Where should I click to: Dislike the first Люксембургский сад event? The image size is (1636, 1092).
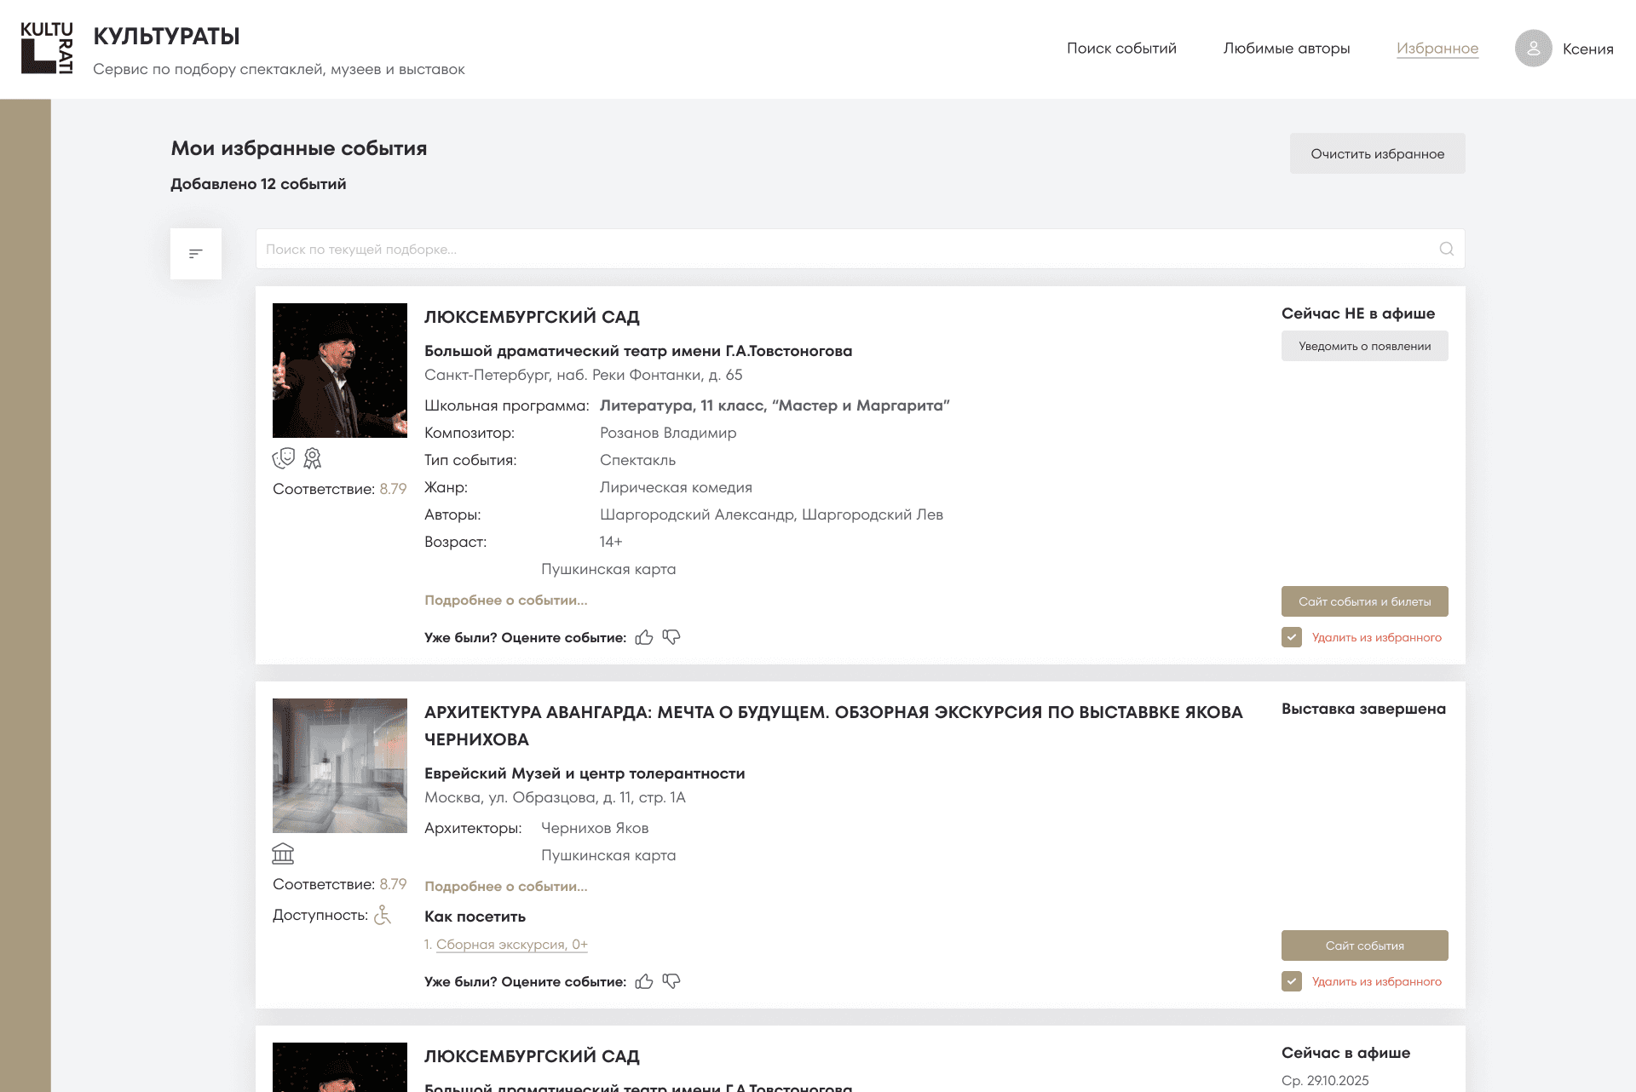pyautogui.click(x=671, y=637)
